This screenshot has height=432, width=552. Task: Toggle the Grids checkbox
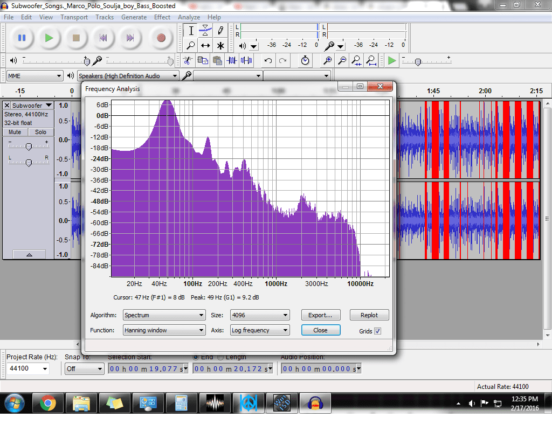click(377, 331)
